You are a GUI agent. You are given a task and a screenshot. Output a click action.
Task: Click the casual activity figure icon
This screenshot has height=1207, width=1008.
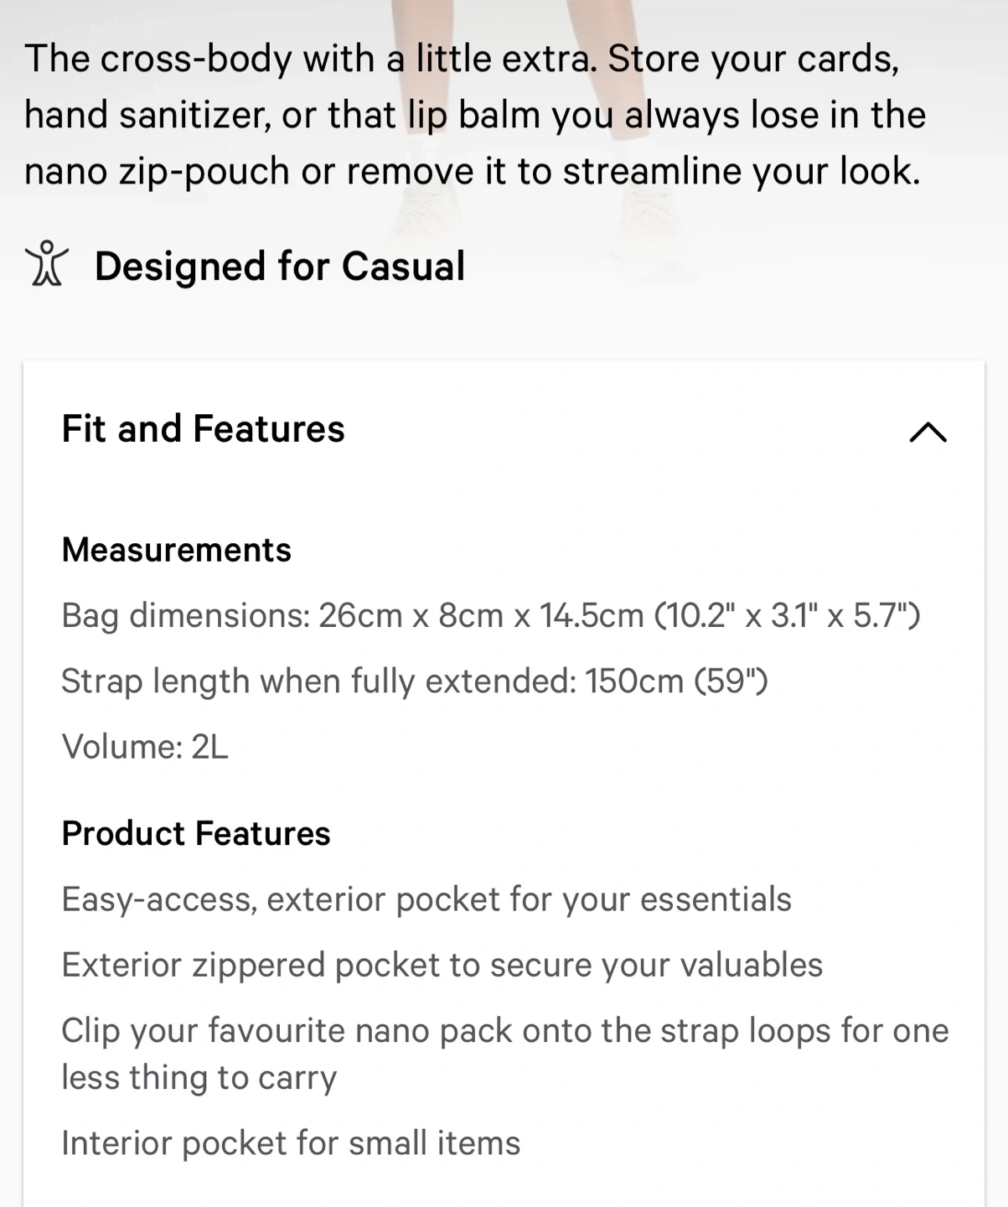[x=46, y=264]
